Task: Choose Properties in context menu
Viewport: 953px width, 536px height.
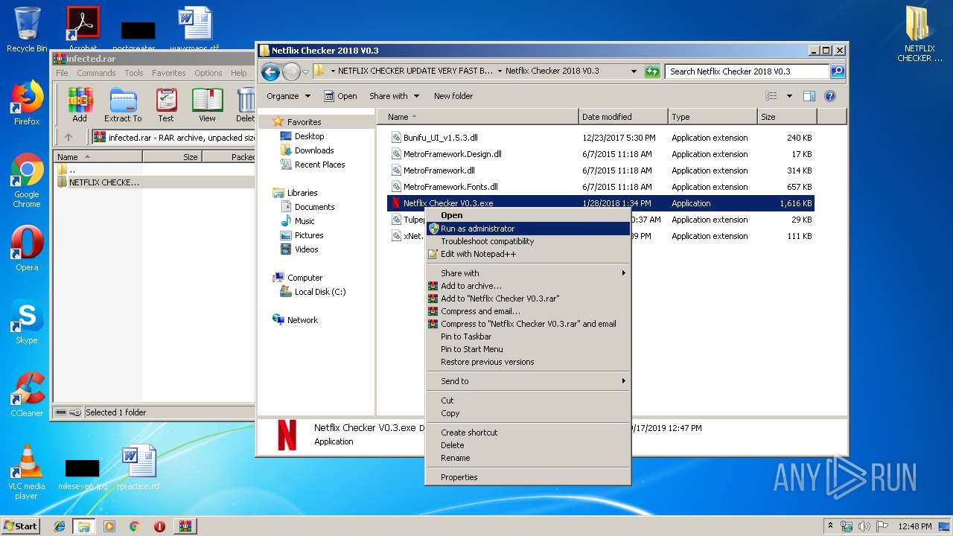Action: tap(528, 477)
